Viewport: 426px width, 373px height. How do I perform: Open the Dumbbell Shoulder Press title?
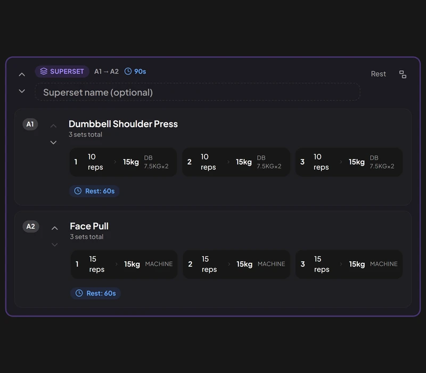(123, 124)
